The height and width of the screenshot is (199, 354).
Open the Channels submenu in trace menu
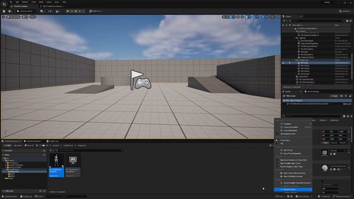point(293,124)
